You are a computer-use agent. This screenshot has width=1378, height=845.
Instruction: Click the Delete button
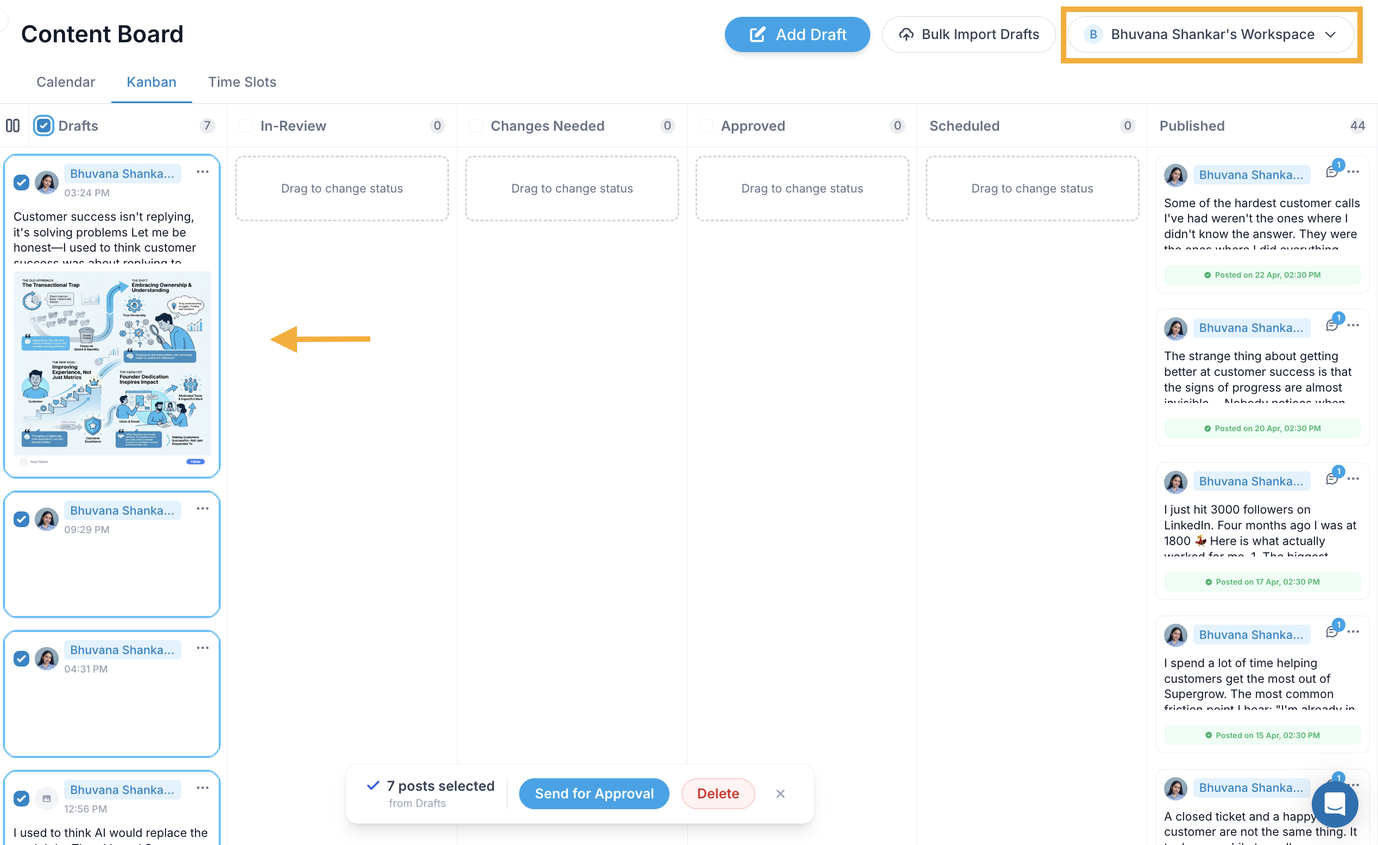[x=718, y=793]
